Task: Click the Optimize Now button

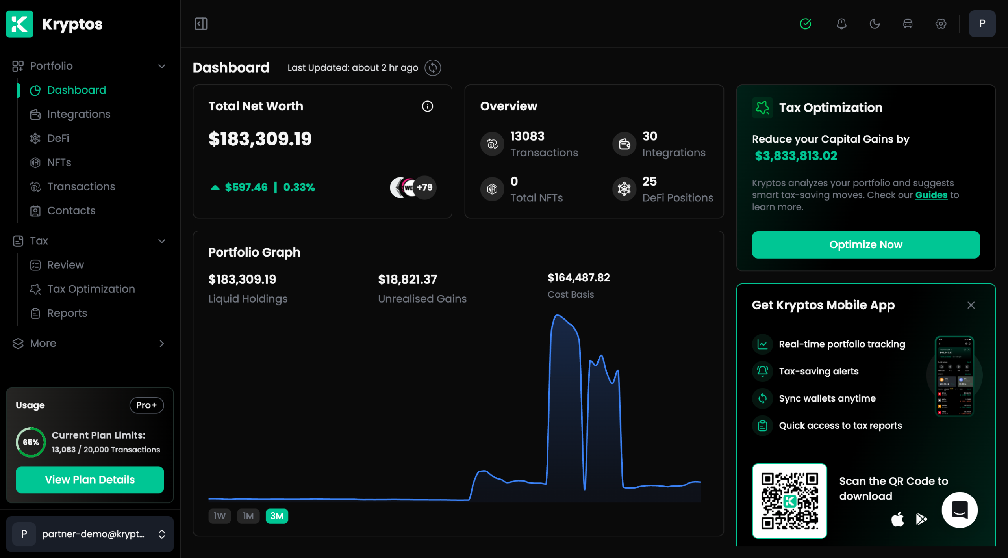Action: (865, 245)
